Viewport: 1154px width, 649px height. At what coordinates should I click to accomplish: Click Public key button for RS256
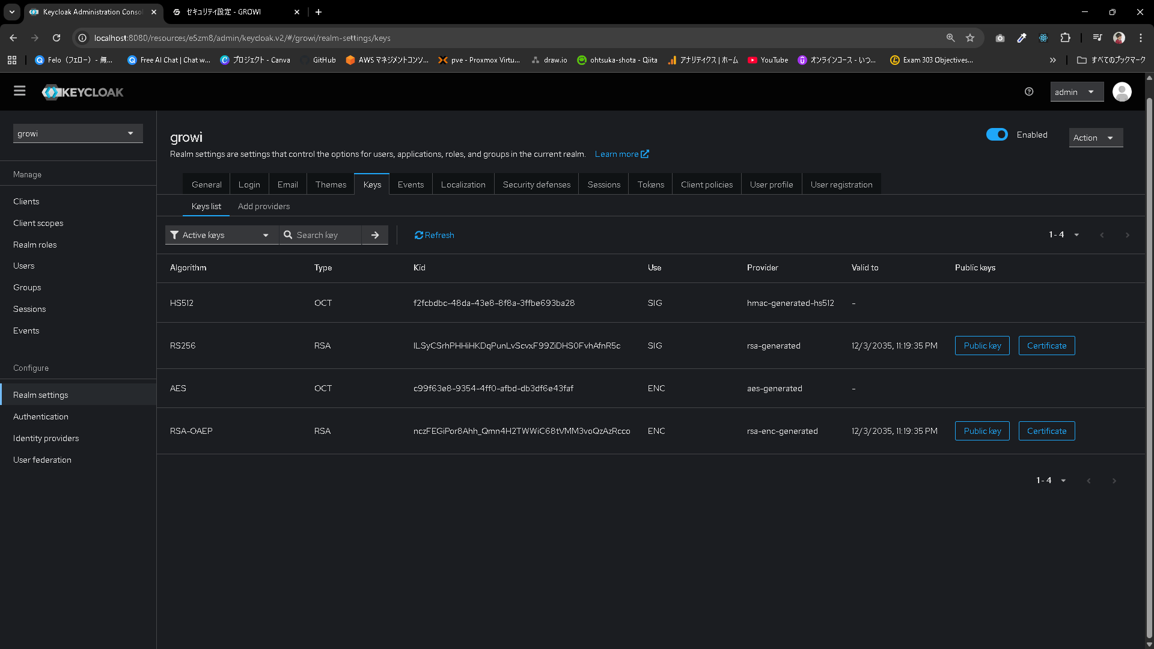(x=982, y=346)
